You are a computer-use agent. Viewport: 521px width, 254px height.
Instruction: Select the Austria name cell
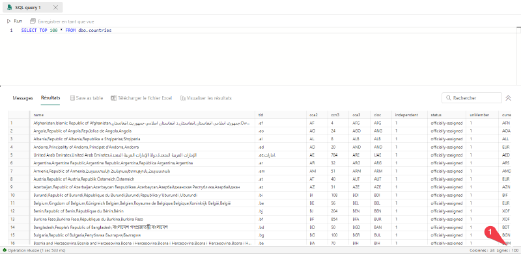[x=142, y=179]
